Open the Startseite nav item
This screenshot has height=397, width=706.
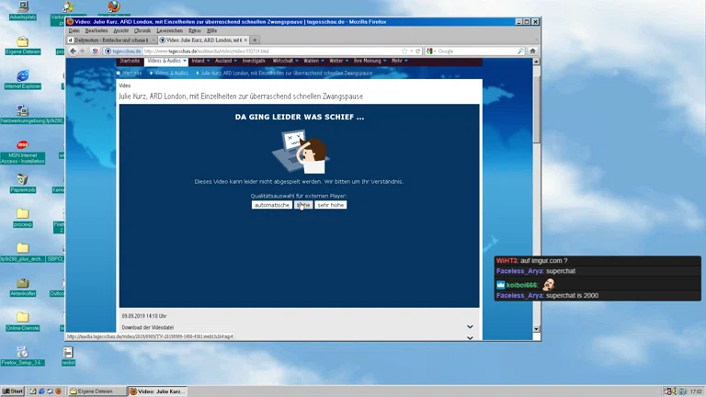tap(130, 61)
